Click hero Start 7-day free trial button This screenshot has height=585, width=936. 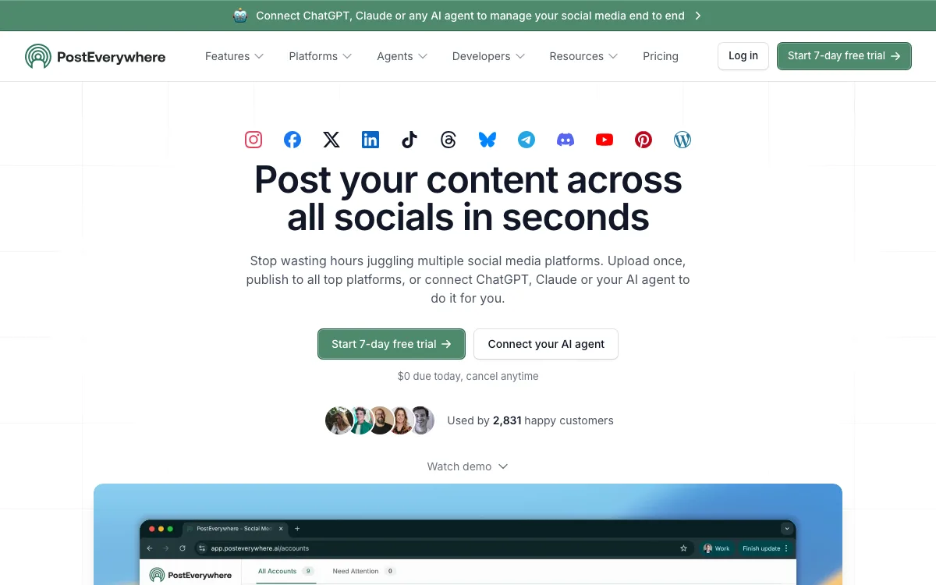point(392,344)
